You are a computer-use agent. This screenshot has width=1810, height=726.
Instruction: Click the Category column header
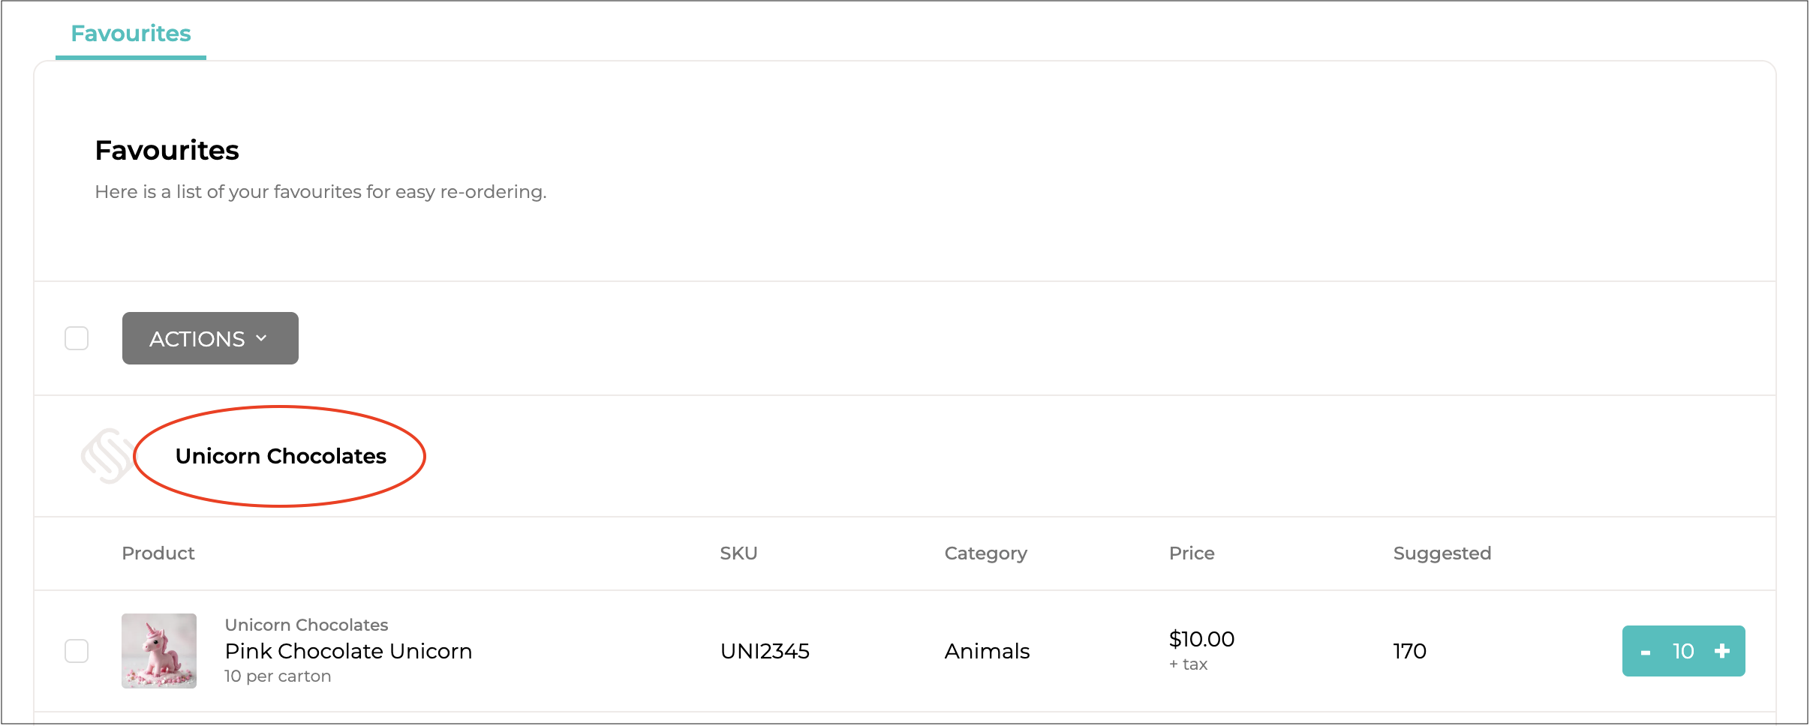(x=985, y=553)
